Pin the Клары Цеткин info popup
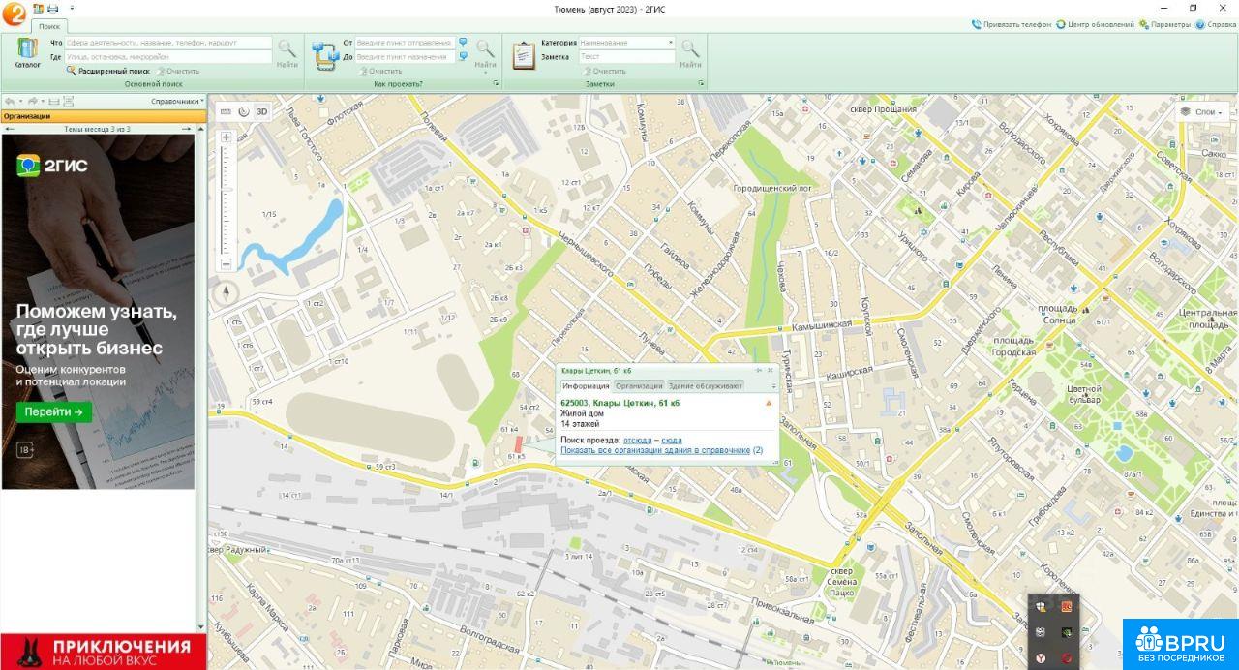 759,371
